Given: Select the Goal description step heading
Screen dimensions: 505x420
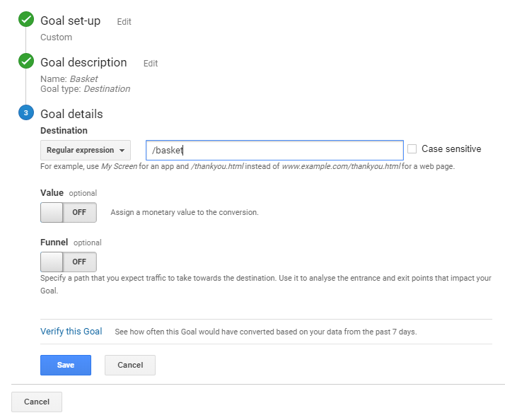Looking at the screenshot, I should (83, 62).
